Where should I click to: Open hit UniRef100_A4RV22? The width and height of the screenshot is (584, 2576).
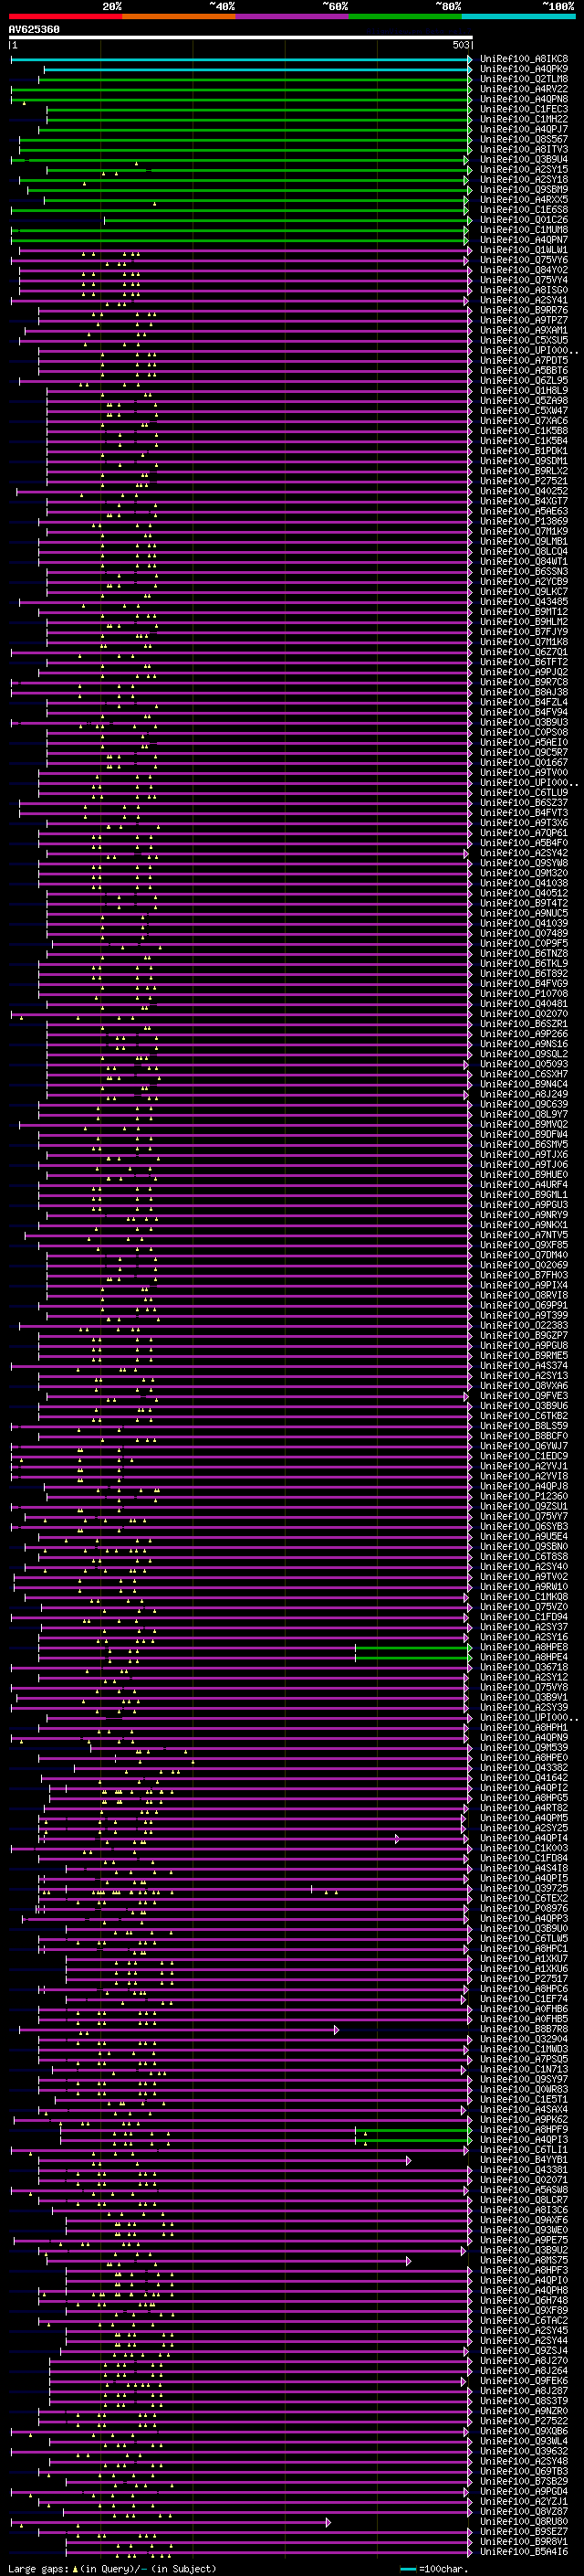click(x=523, y=89)
